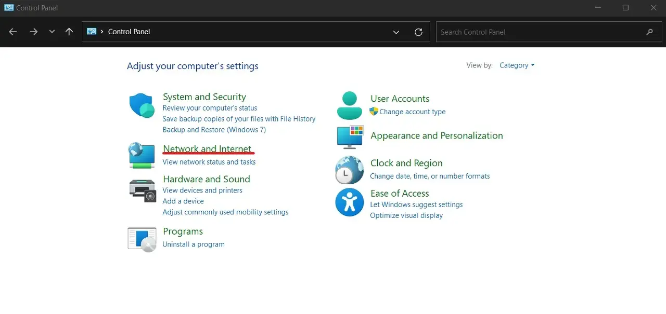Image resolution: width=666 pixels, height=314 pixels.
Task: Open the recent locations dropdown arrow
Action: tap(52, 32)
